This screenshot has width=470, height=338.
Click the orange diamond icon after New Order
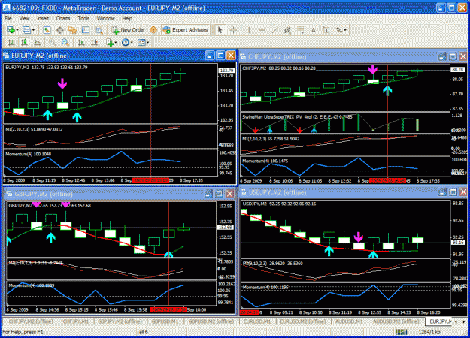(153, 30)
